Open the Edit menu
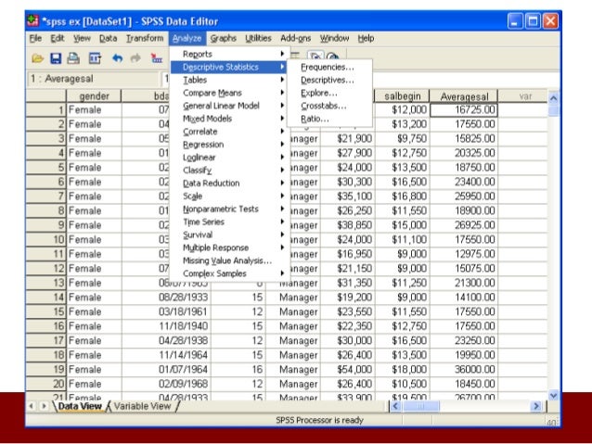592x444 pixels. [58, 38]
